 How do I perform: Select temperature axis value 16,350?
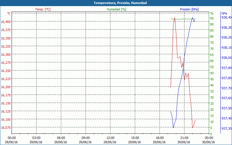[6, 38]
